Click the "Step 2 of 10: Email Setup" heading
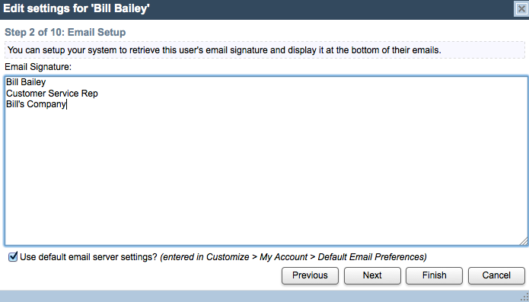 (x=65, y=33)
